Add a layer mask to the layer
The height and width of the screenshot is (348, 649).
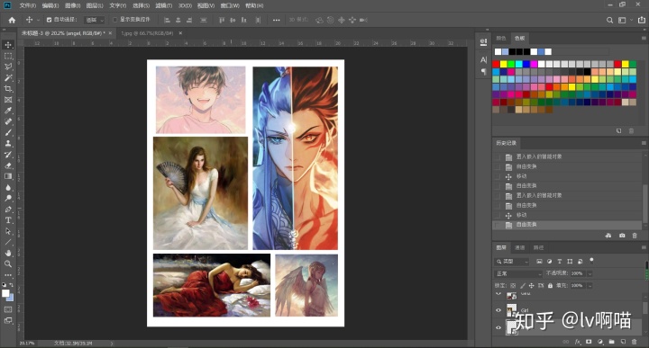589,342
